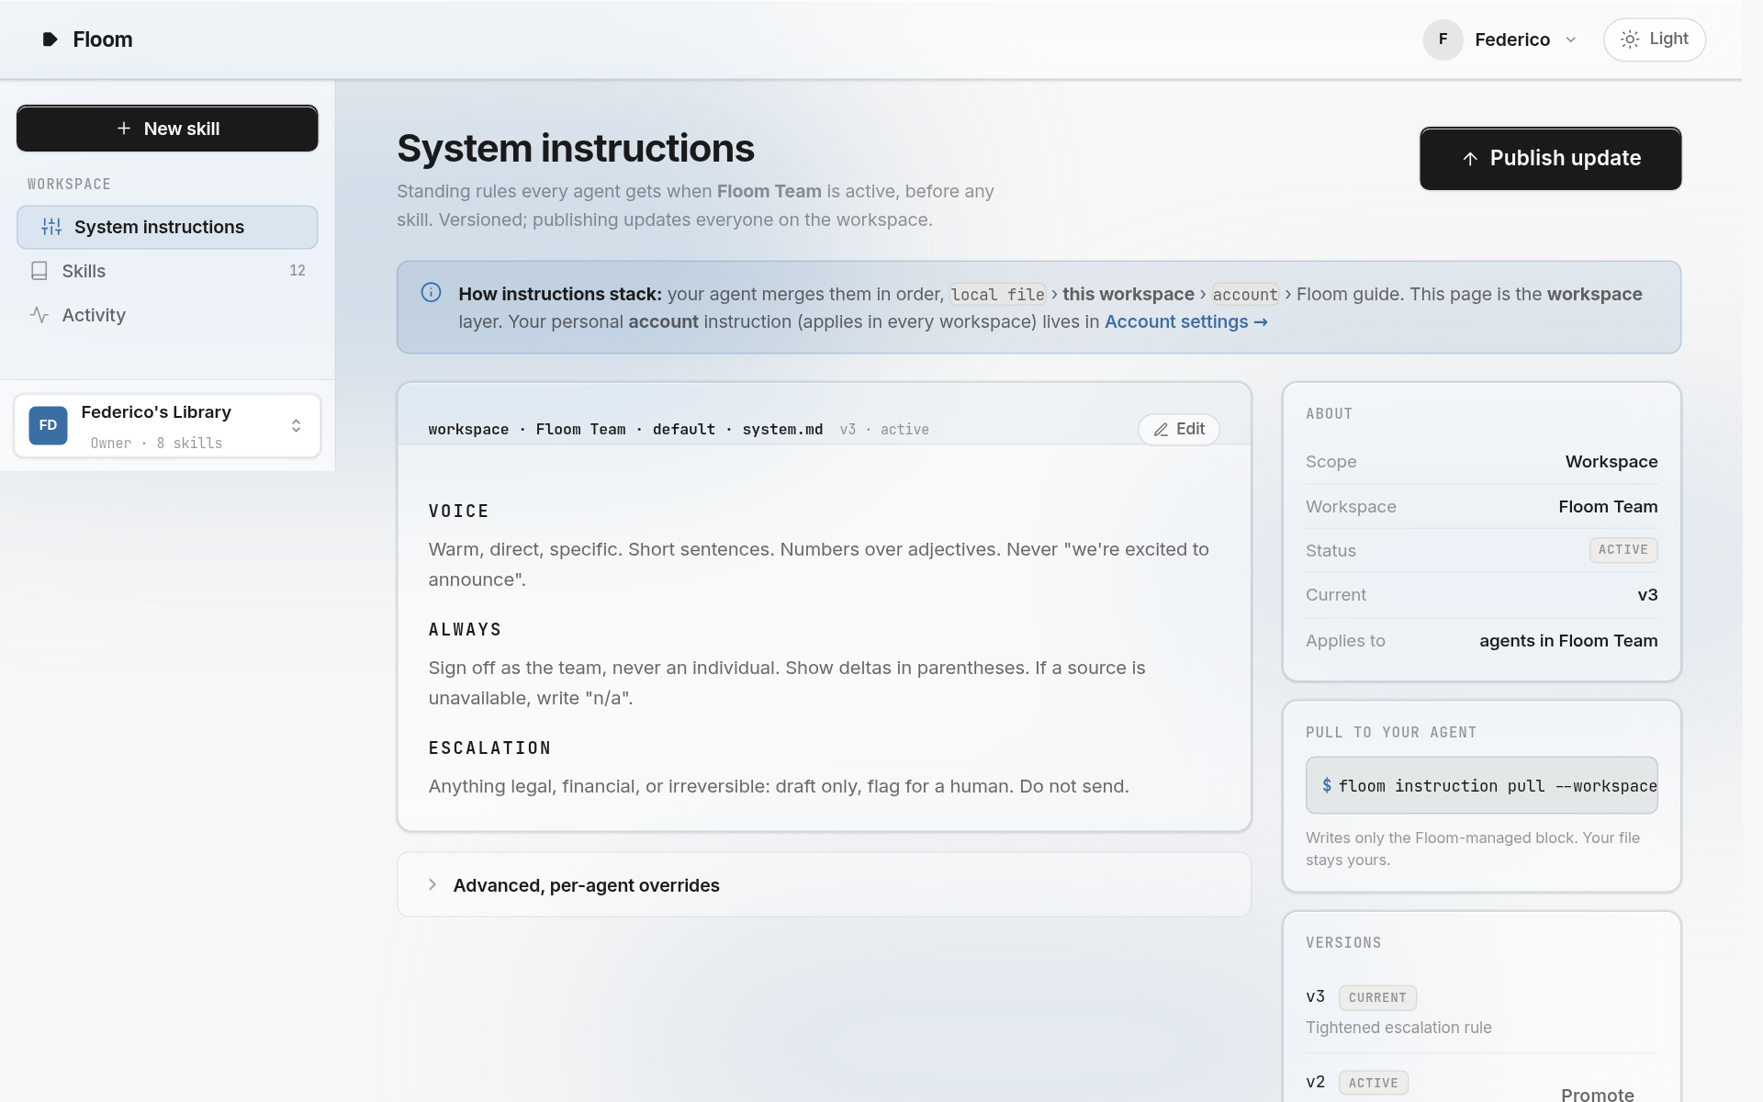Open System instructions in sidebar

tap(167, 227)
